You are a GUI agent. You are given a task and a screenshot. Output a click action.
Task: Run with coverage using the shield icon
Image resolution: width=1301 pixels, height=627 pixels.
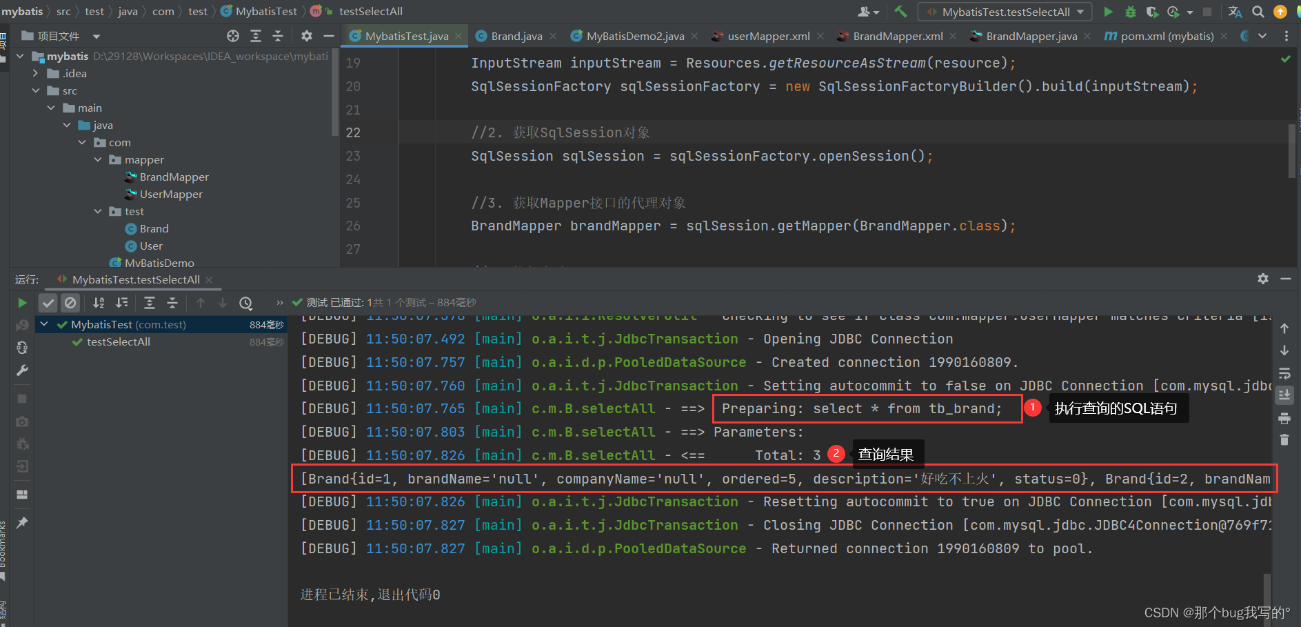1151,12
